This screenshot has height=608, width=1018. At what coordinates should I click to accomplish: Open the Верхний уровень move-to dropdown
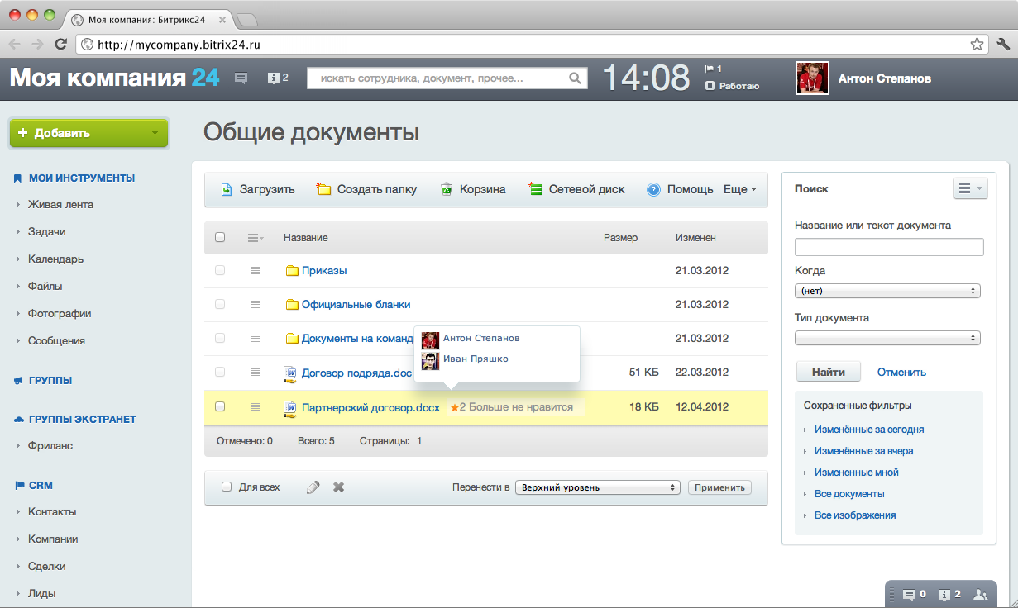(597, 487)
